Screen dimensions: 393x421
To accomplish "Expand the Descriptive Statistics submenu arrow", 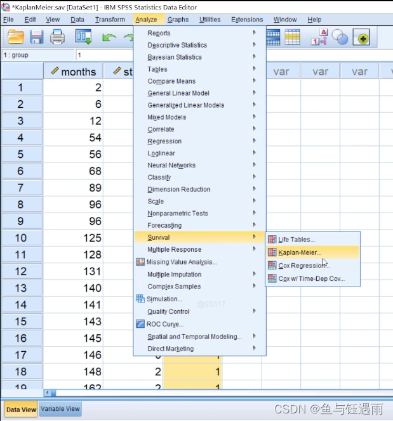I will [255, 44].
